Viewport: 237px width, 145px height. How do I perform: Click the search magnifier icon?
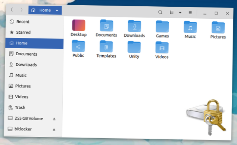160,12
